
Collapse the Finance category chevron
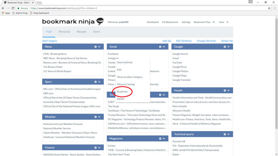pyautogui.click(x=99, y=148)
